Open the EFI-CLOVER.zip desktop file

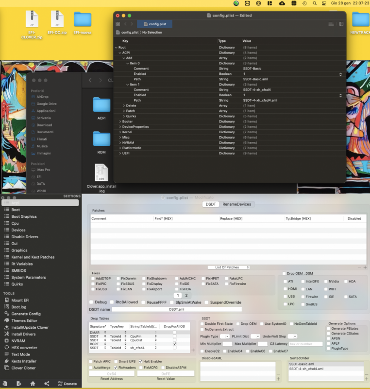(32, 25)
